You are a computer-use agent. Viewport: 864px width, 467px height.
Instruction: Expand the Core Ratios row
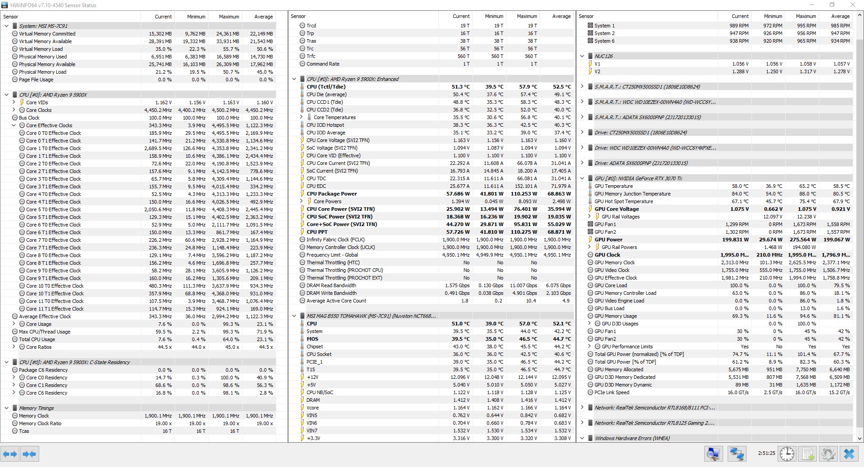click(x=13, y=347)
